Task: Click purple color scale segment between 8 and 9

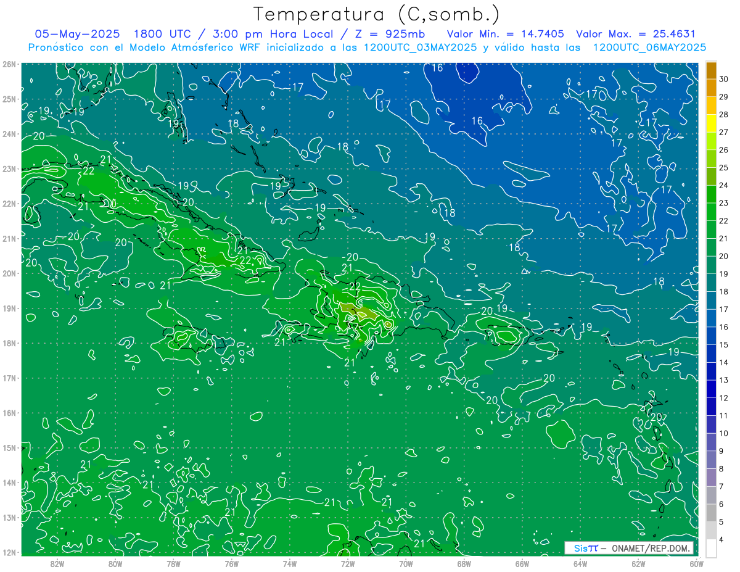Action: [711, 460]
